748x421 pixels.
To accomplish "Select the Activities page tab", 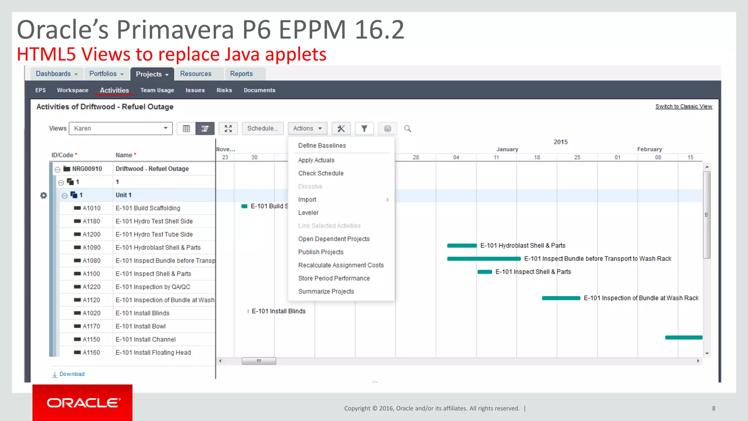I will 114,90.
